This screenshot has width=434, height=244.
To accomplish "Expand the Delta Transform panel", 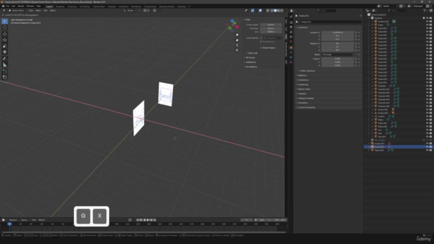I will tap(307, 70).
